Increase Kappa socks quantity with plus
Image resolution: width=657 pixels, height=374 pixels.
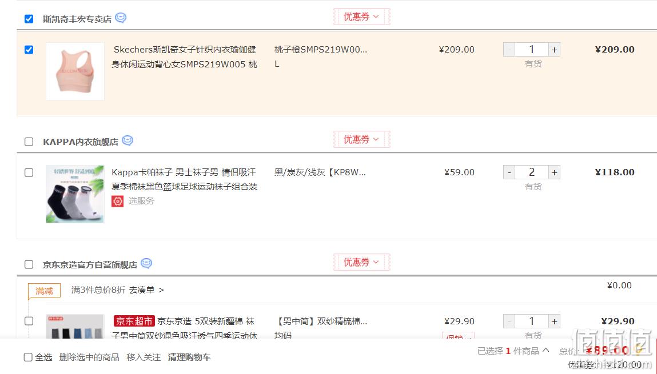click(x=554, y=172)
